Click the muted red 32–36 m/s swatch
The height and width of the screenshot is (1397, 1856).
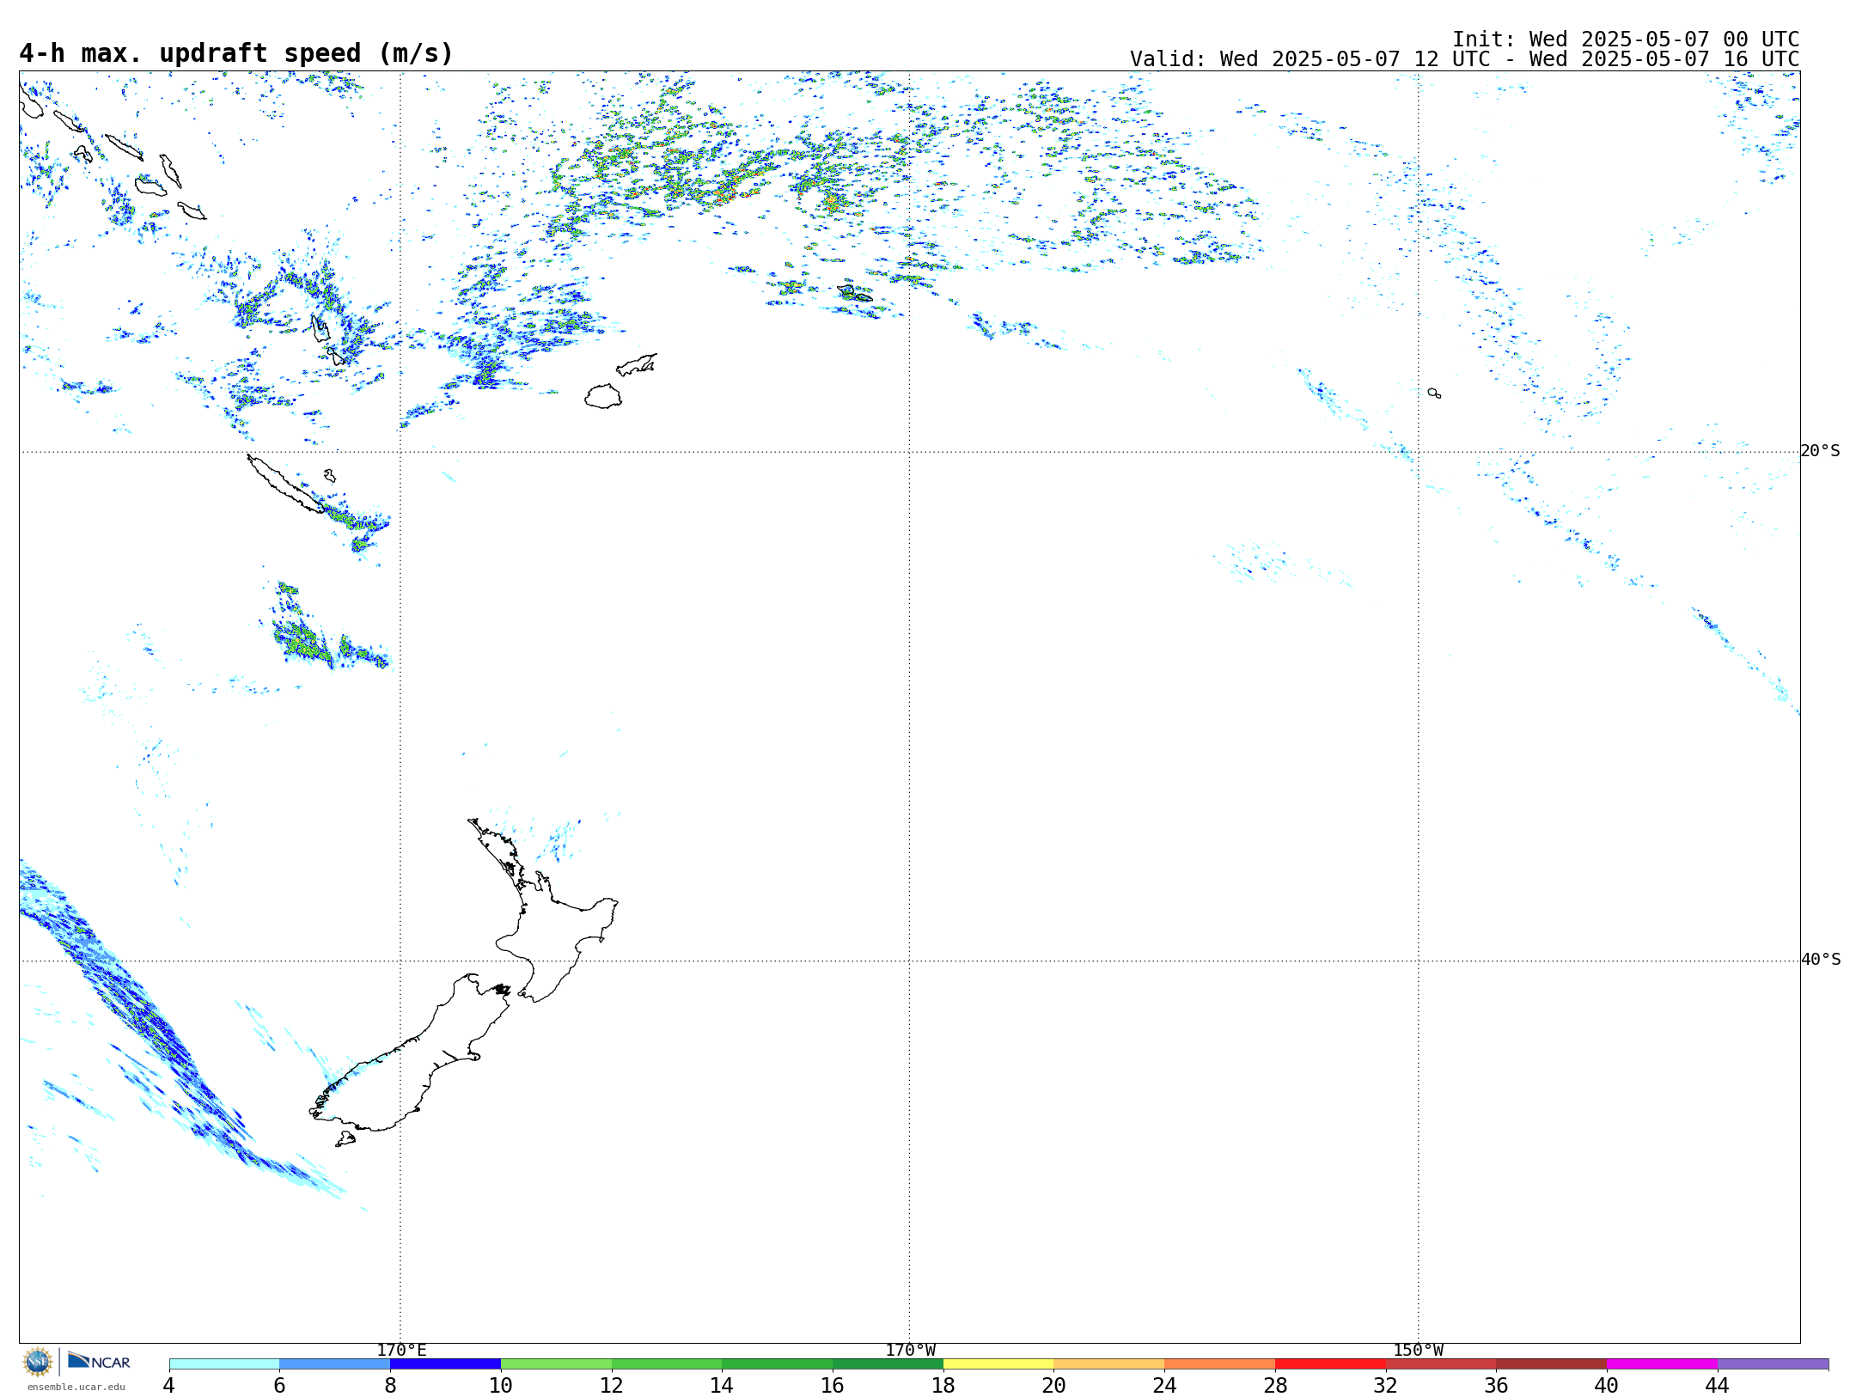coord(1441,1363)
